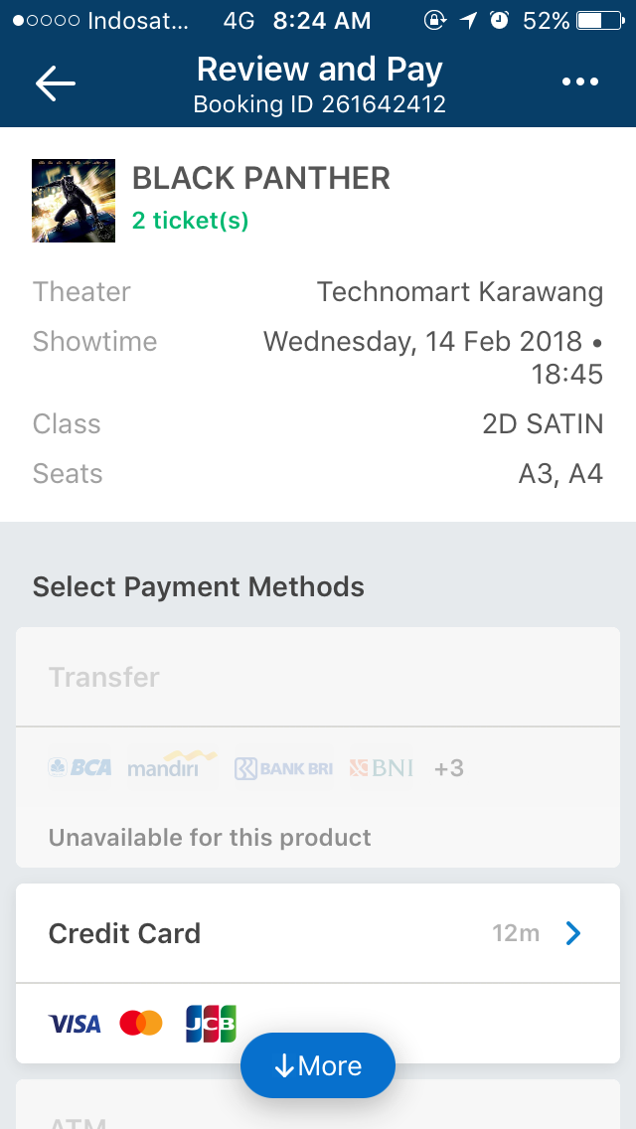Tap the BCA bank logo
This screenshot has width=636, height=1129.
click(80, 767)
